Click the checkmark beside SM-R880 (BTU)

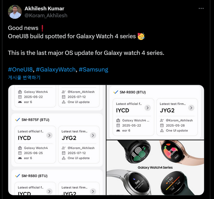(x=17, y=176)
